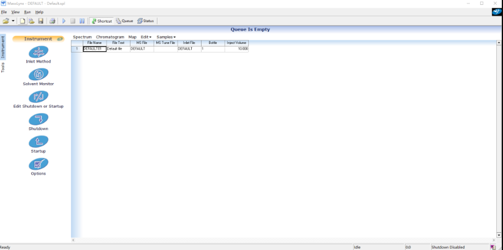Screen dimensions: 503x250
Task: Click the Edit Shutdown or Startup icon
Action: tap(38, 97)
